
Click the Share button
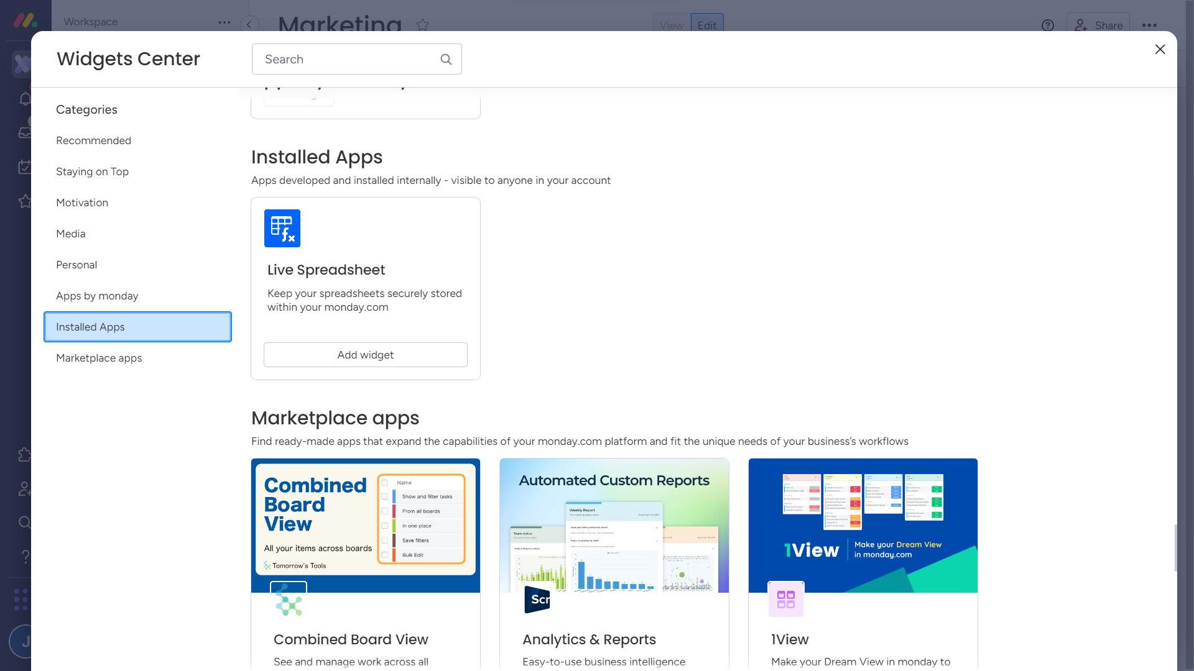point(1099,25)
